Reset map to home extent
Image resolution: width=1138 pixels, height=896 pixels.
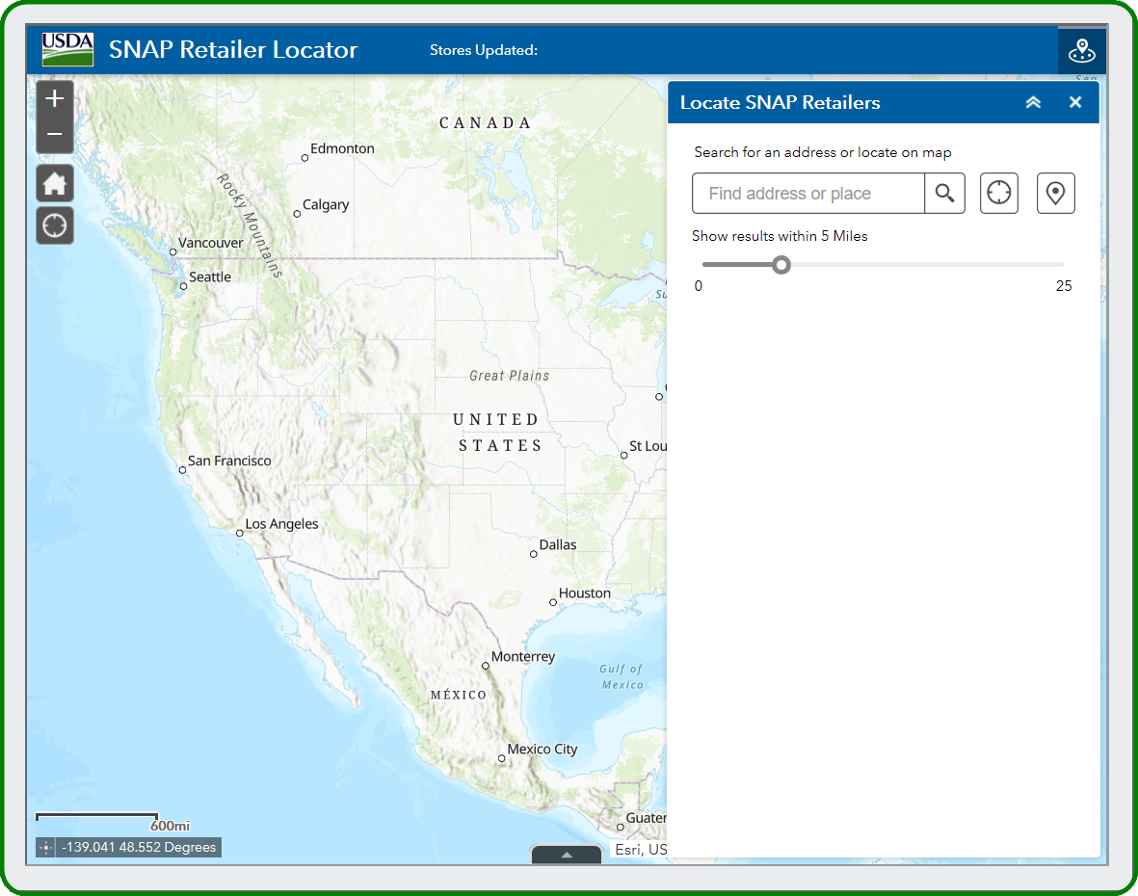pyautogui.click(x=55, y=183)
